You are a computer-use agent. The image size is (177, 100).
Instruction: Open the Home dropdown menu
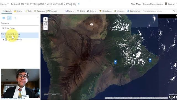point(4,4)
